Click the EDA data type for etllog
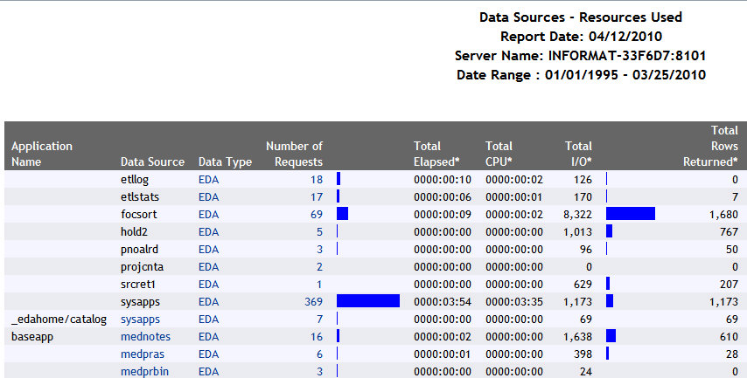Image resolution: width=747 pixels, height=378 pixels. 209,179
